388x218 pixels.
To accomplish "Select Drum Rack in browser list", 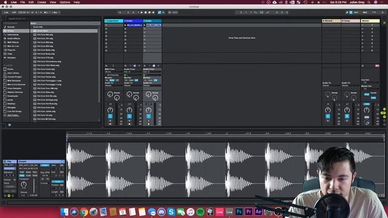I will (64, 31).
